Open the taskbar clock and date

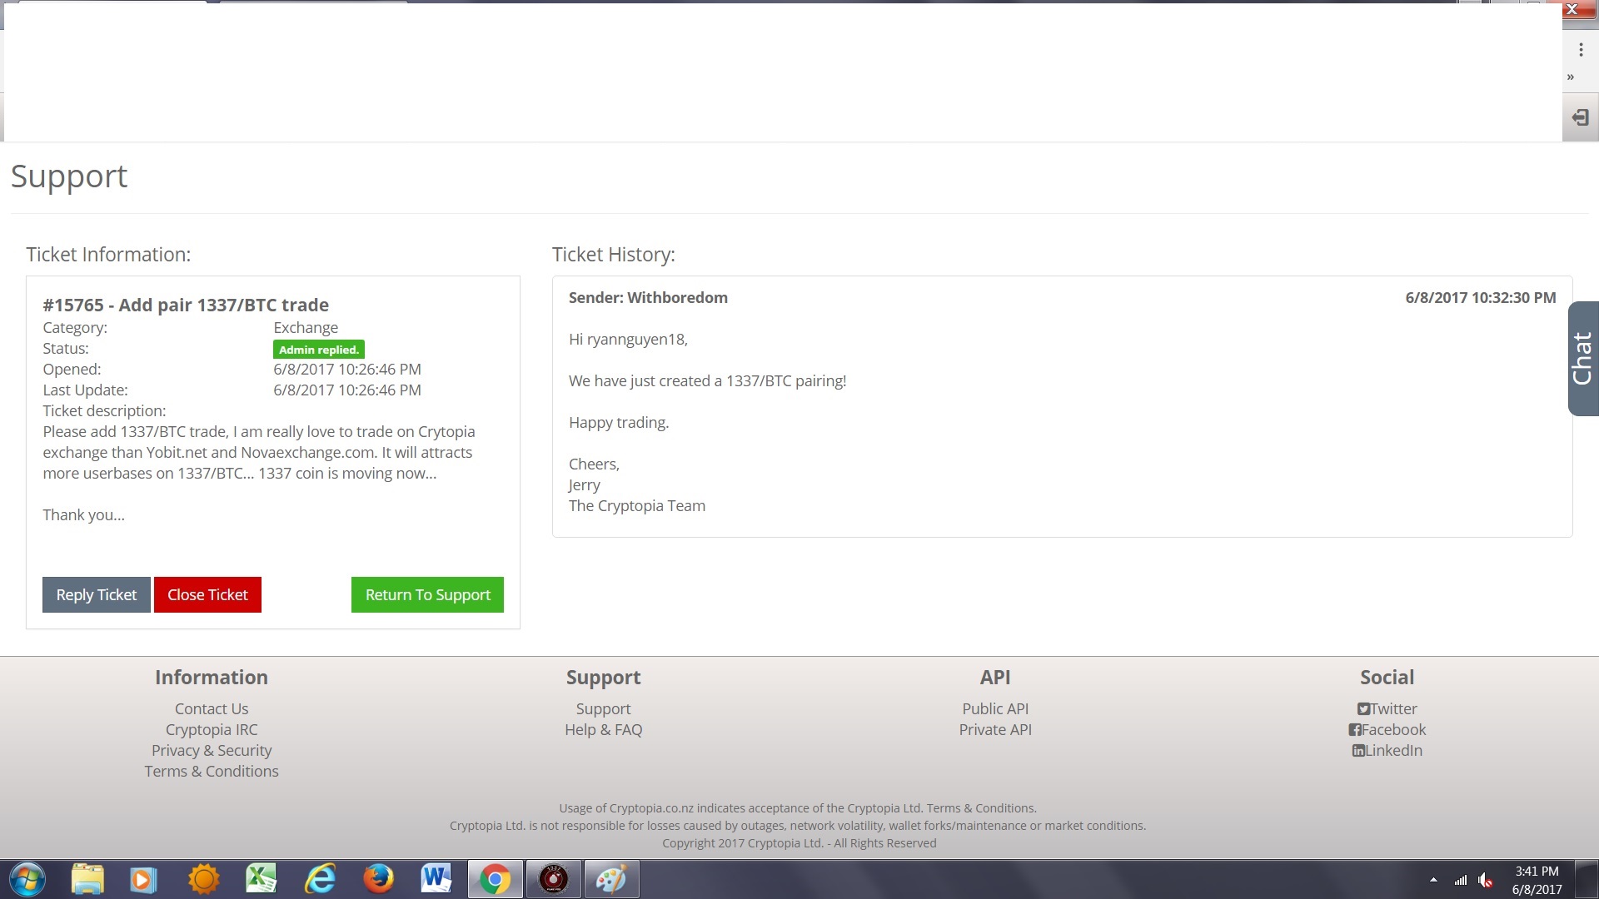[x=1537, y=880]
